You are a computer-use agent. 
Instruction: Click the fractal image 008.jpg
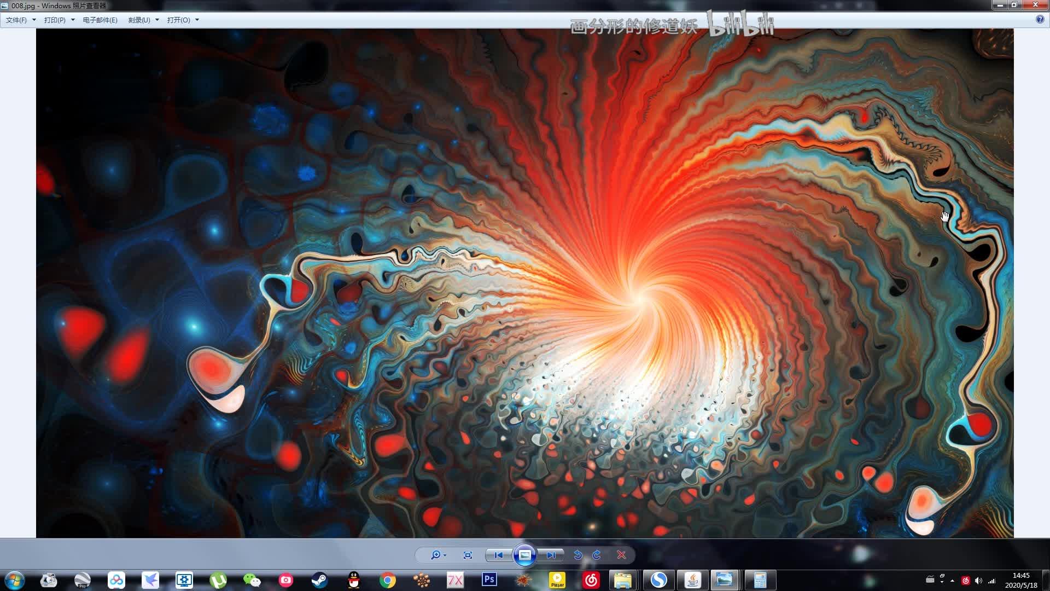(525, 283)
